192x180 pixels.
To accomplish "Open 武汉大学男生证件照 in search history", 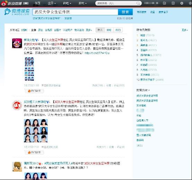I will 147,101.
